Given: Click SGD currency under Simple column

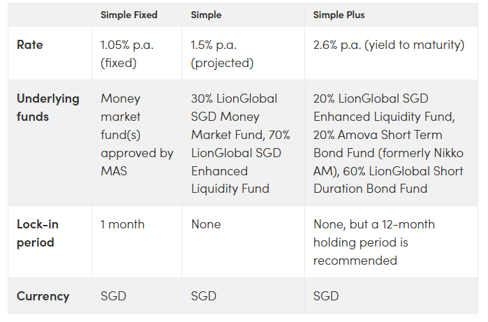Looking at the screenshot, I should pos(204,296).
